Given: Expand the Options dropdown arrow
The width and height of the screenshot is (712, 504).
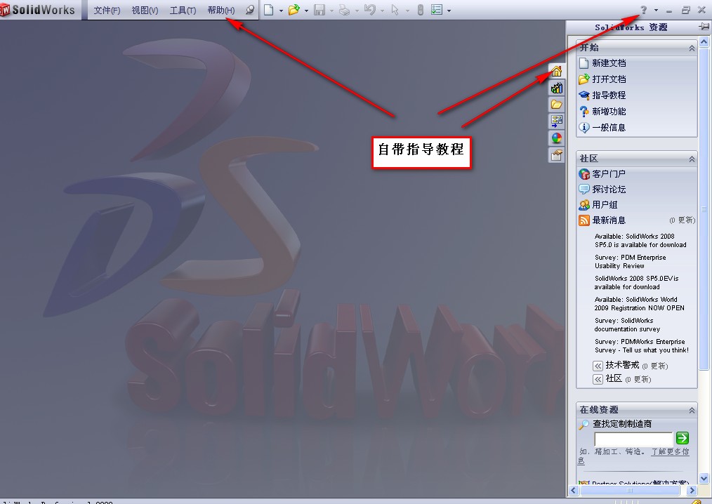Looking at the screenshot, I should pos(449,11).
